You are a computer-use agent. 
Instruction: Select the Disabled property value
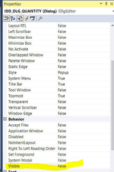[83, 137]
